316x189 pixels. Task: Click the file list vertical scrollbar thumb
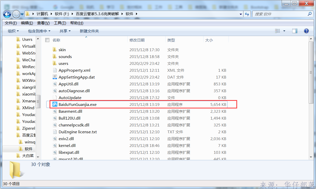[311, 73]
